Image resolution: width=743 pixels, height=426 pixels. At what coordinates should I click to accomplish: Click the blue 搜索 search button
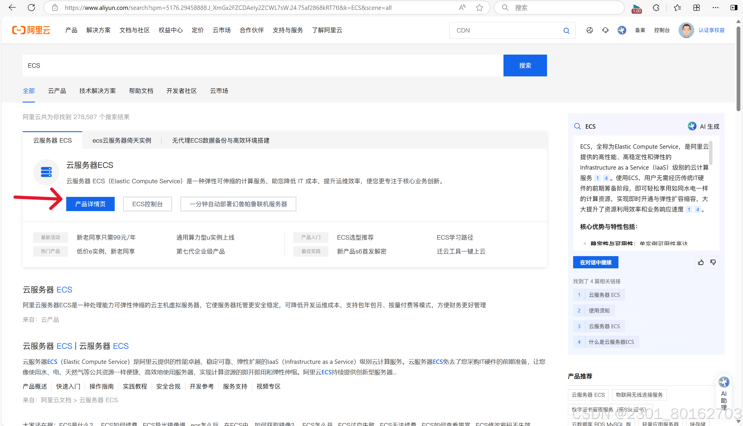point(525,65)
